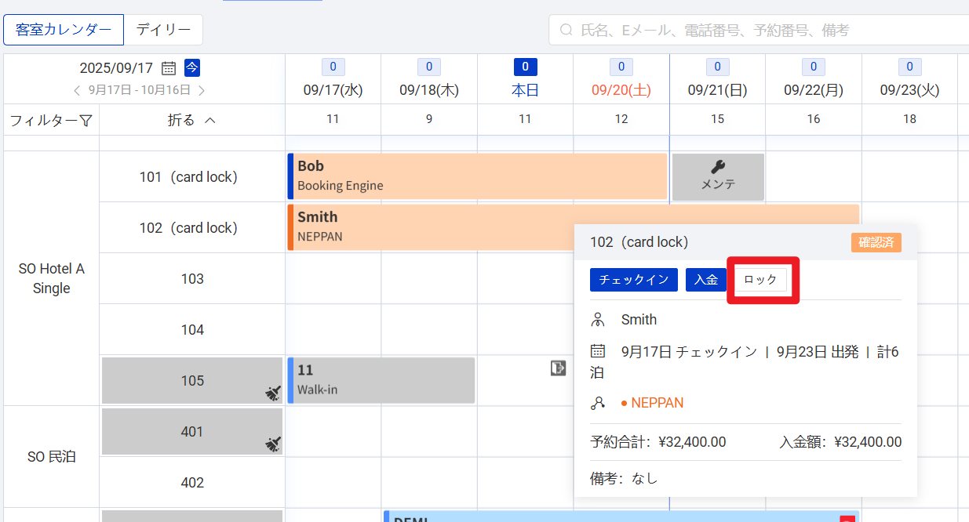Go to previous date range with left chevron
This screenshot has height=522, width=969.
pos(77,90)
